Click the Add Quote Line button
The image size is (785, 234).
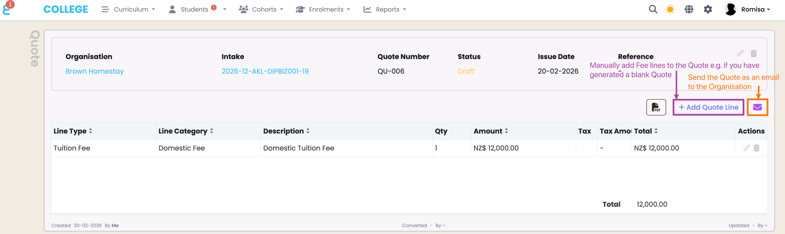tap(708, 107)
